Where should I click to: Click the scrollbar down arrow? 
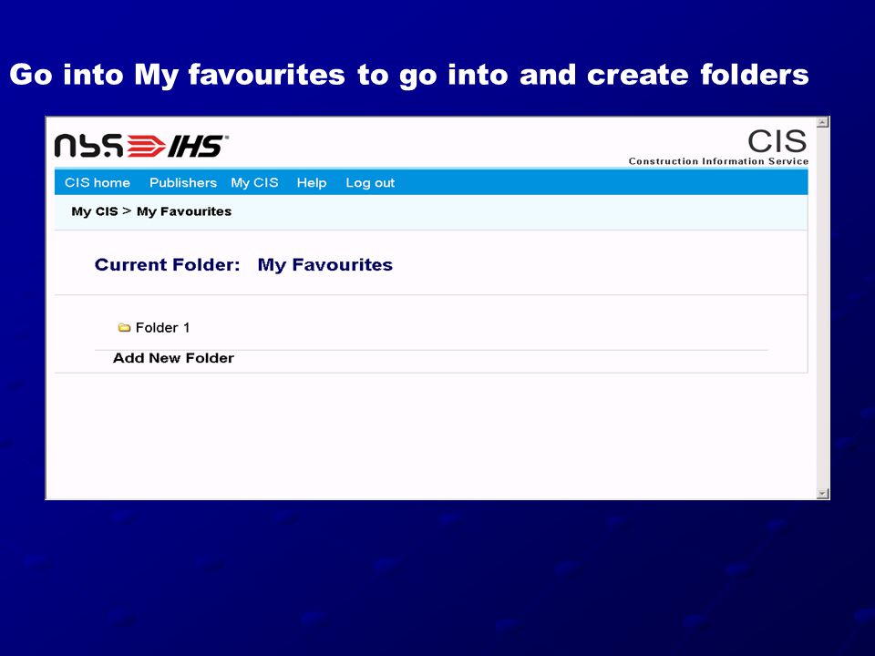(822, 493)
